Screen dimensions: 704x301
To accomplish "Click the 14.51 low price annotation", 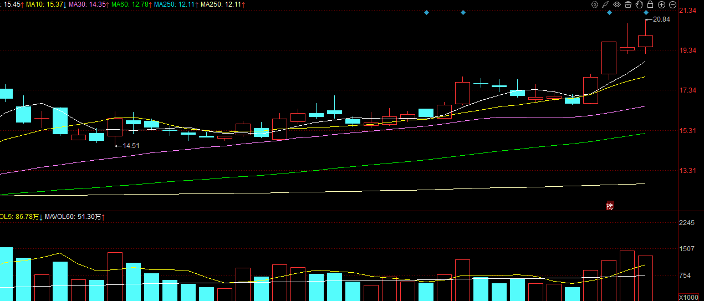I will click(x=131, y=146).
